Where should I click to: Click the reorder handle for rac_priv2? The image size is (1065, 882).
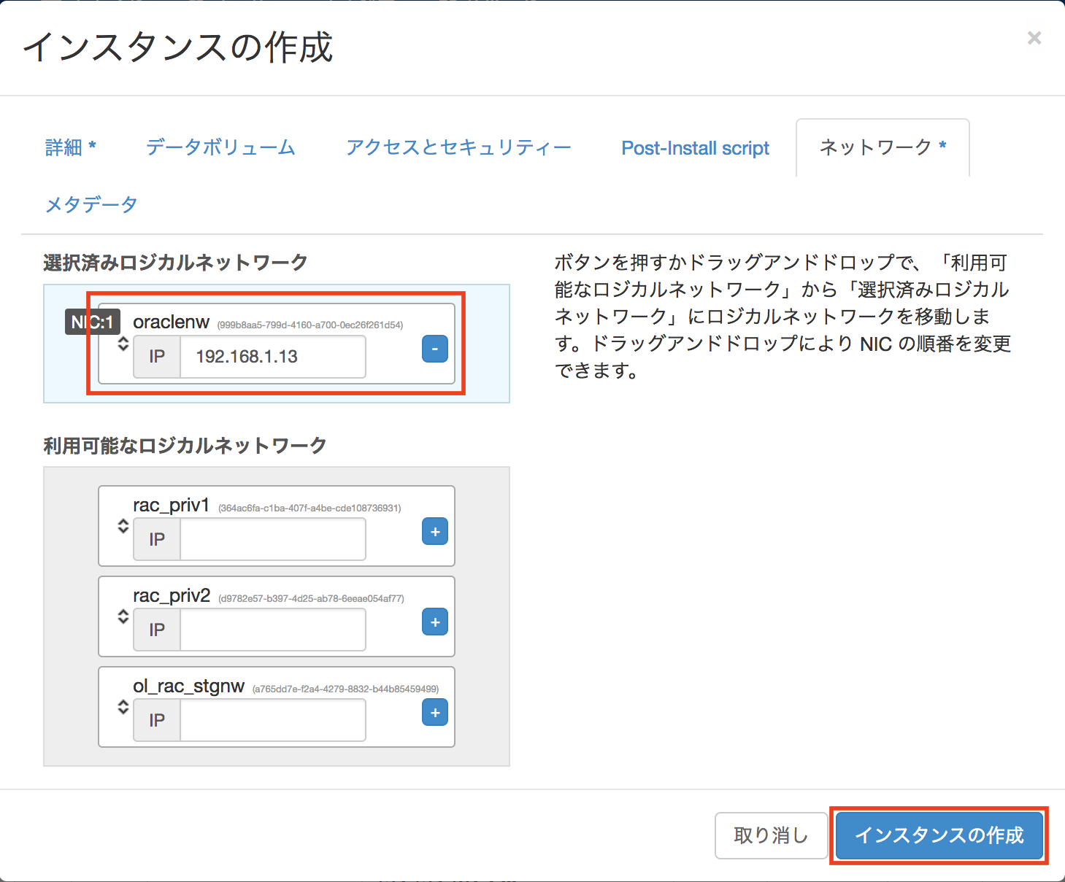pos(123,616)
